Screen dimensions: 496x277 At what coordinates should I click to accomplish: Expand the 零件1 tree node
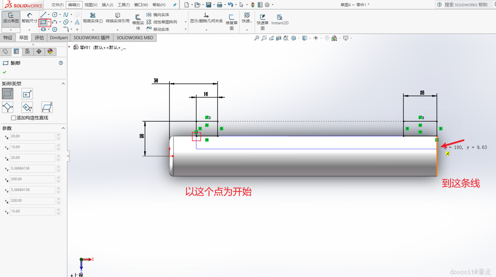tap(69, 47)
